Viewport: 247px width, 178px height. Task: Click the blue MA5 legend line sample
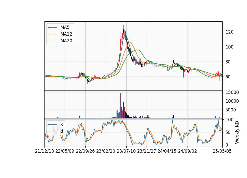52,27
